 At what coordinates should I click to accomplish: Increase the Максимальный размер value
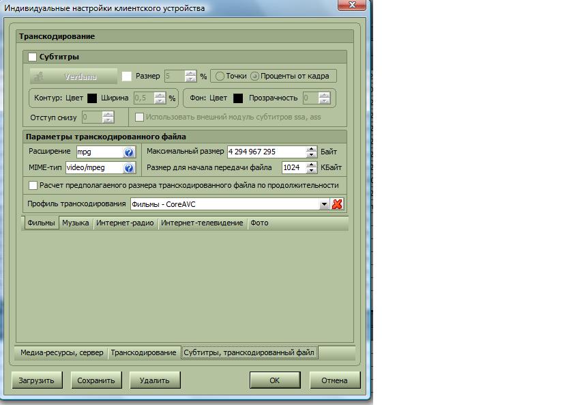(311, 149)
